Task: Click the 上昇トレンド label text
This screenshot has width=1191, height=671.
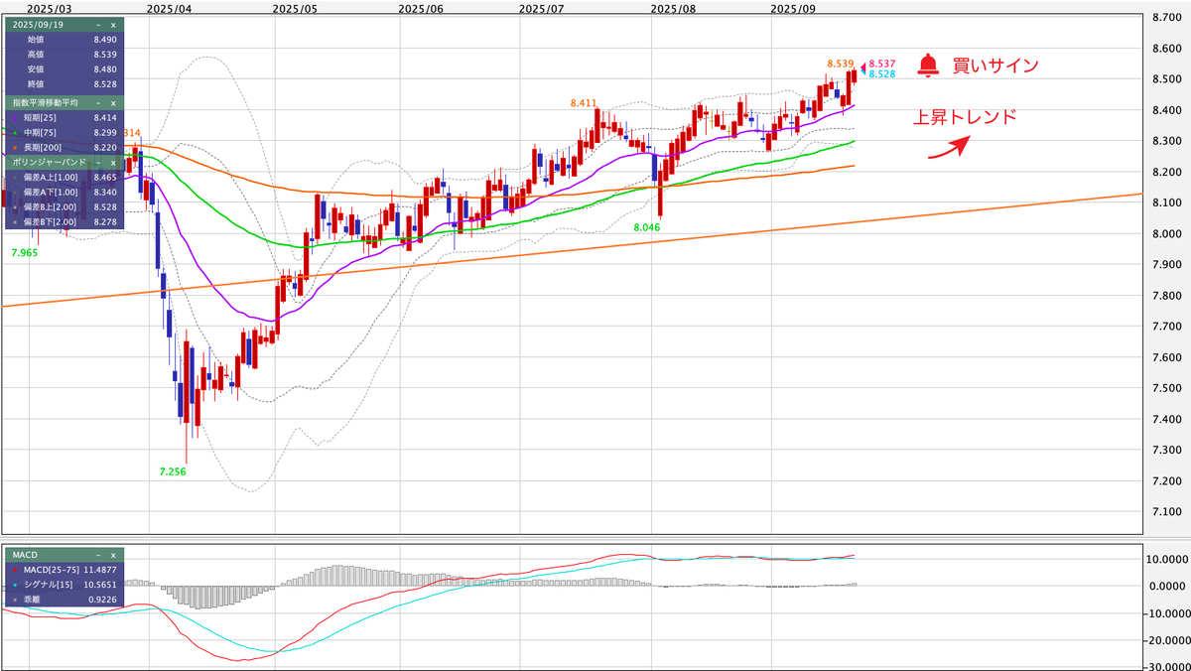Action: coord(965,117)
